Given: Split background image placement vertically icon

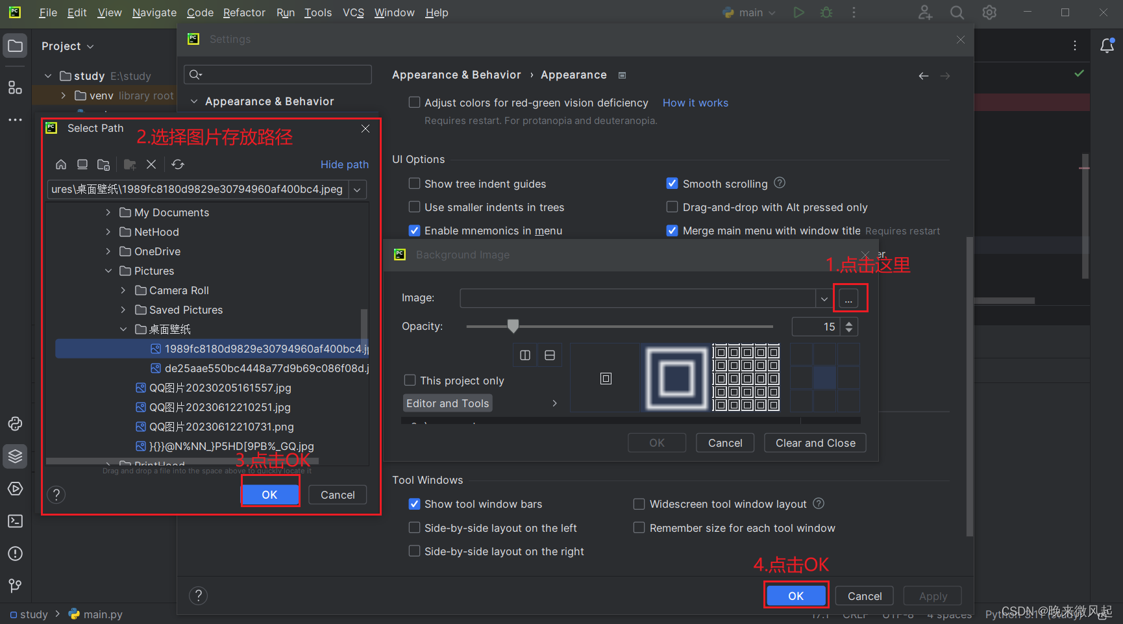Looking at the screenshot, I should 525,355.
